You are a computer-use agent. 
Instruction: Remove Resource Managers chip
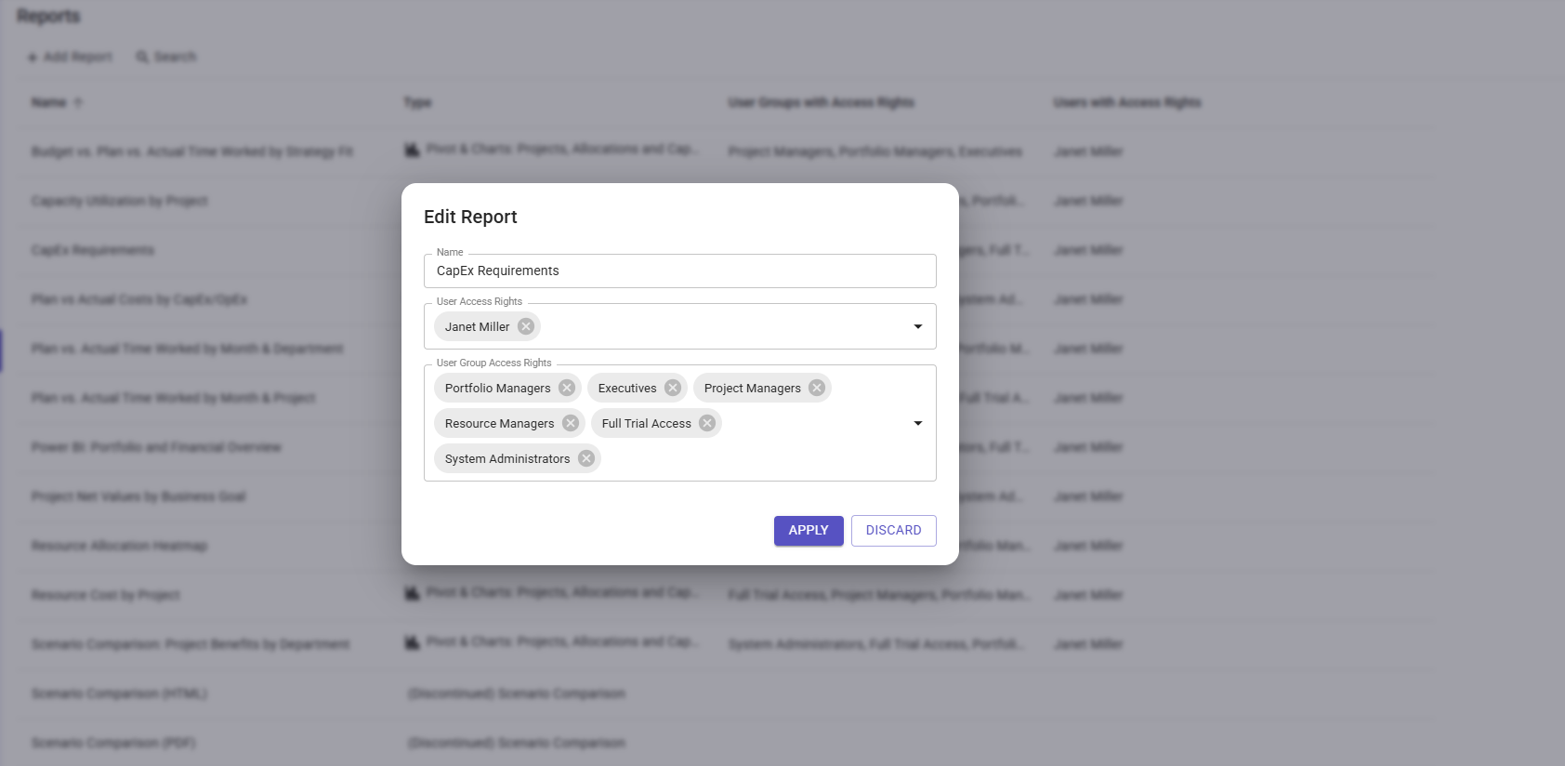tap(571, 423)
